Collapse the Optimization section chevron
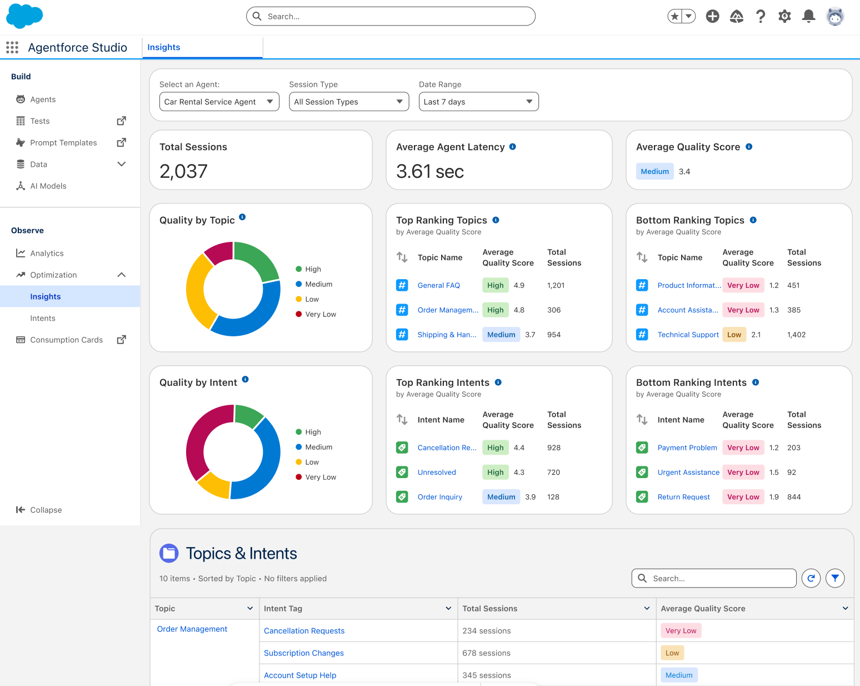This screenshot has width=860, height=686. tap(121, 275)
